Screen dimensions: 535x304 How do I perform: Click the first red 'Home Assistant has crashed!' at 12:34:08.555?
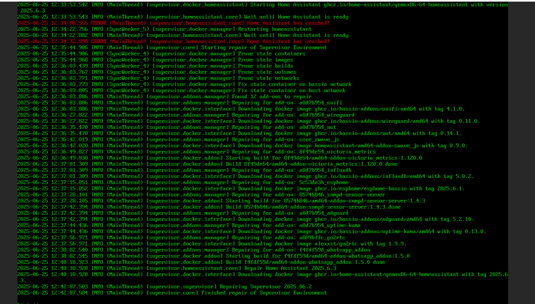point(288,23)
